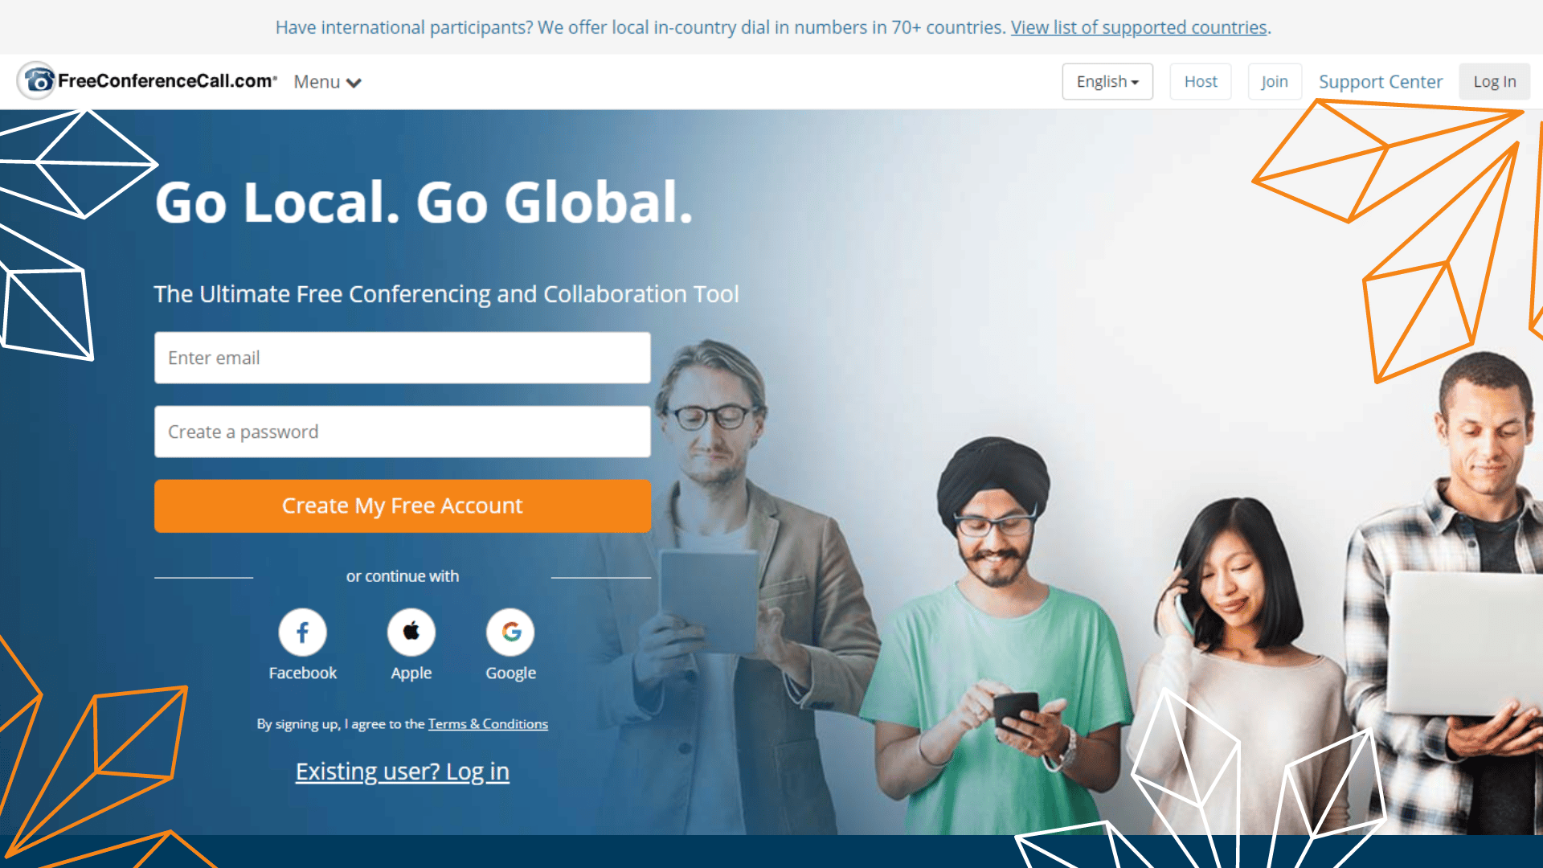Click the Support Center menu item
The width and height of the screenshot is (1543, 868).
tap(1381, 80)
